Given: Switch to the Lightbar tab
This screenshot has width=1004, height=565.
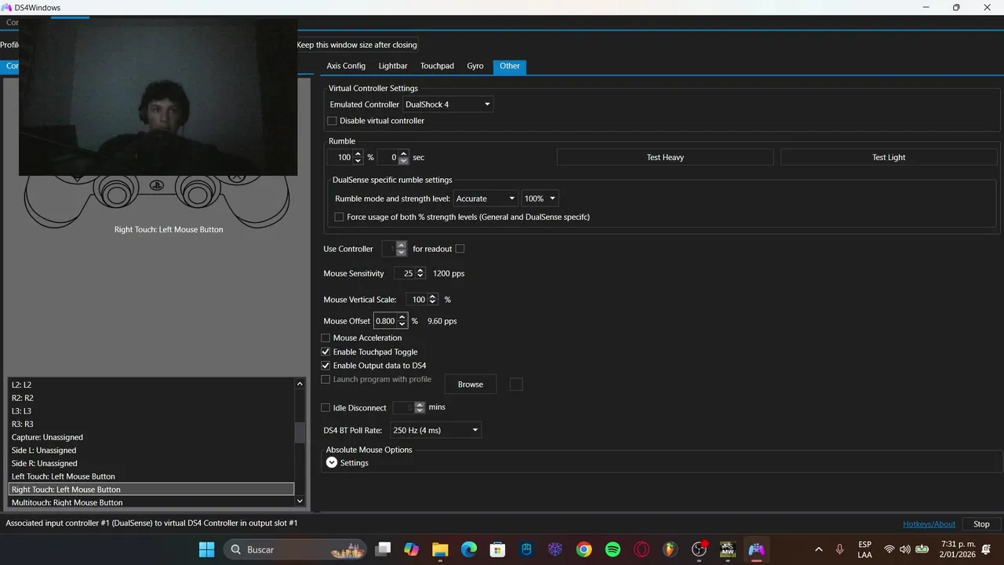Looking at the screenshot, I should pyautogui.click(x=393, y=66).
